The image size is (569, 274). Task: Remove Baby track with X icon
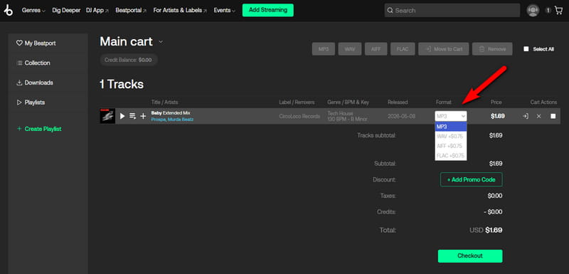[x=539, y=116]
